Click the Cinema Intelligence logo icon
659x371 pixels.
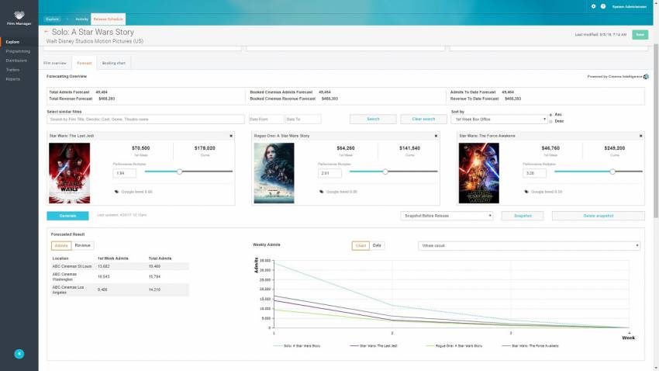pyautogui.click(x=646, y=77)
